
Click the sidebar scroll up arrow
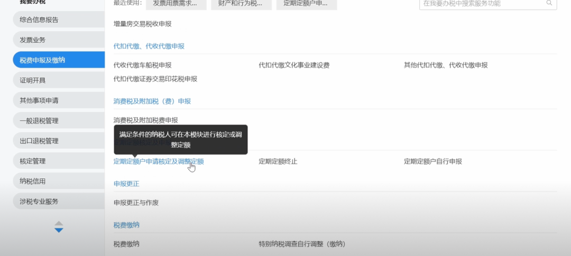pyautogui.click(x=59, y=223)
